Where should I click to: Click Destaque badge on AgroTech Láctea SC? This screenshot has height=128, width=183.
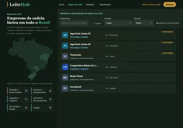tap(167, 32)
